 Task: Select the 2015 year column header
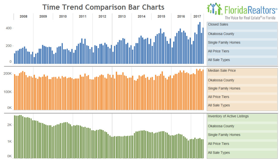(x=161, y=17)
